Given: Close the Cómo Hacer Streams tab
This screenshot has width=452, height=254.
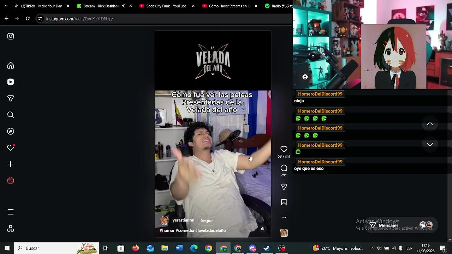Looking at the screenshot, I should pyautogui.click(x=256, y=6).
